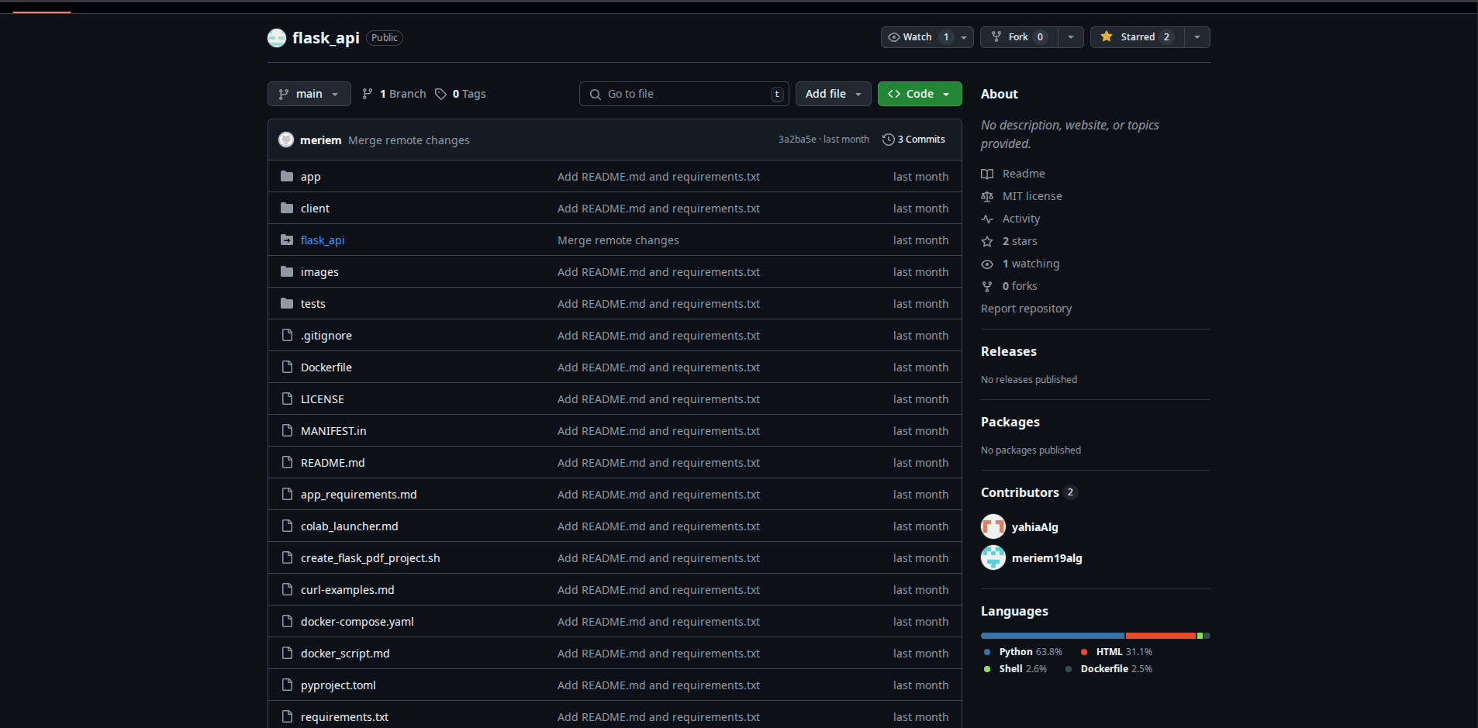Click the MIT license scales icon

point(989,195)
